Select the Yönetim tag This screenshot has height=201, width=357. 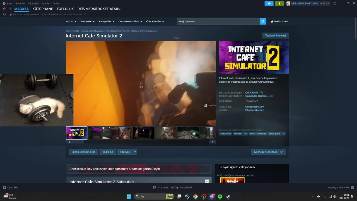point(238,134)
